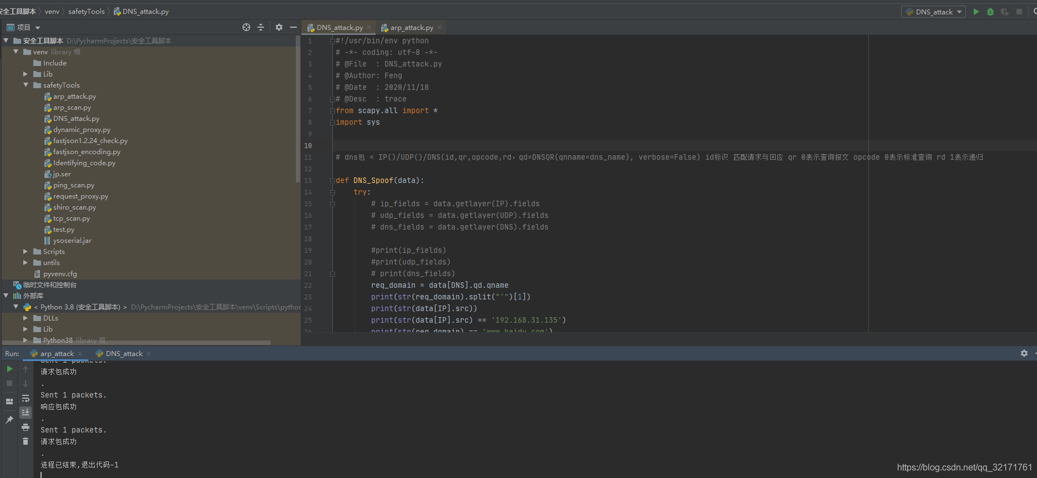Viewport: 1037px width, 478px height.
Task: Move up the stack trace arrow
Action: [x=26, y=369]
